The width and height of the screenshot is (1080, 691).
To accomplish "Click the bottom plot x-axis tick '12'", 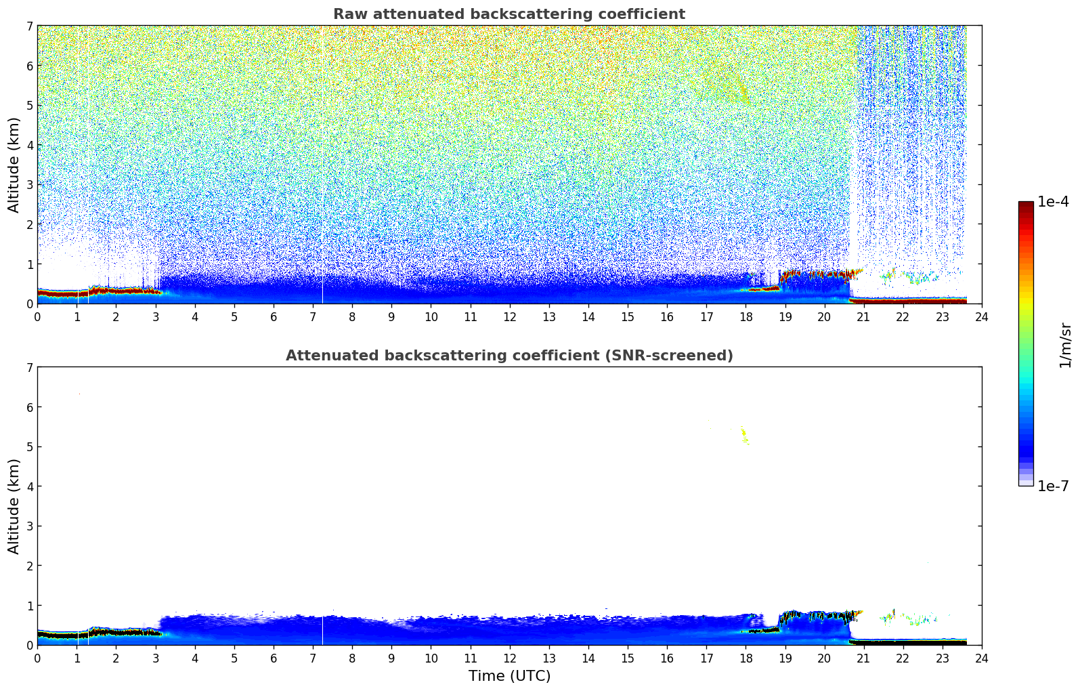I will click(509, 658).
